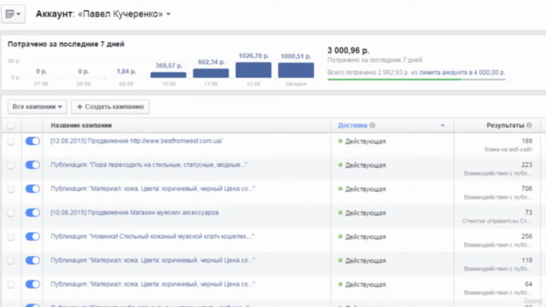Toggle the 64-result "Материал: кожа" campaign switch
This screenshot has width=546, height=307.
click(32, 284)
